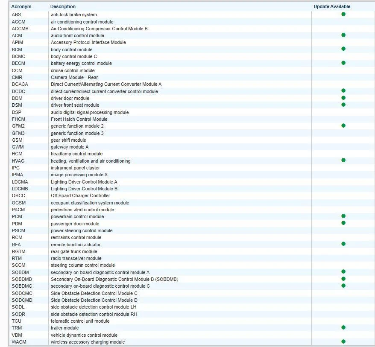The height and width of the screenshot is (347, 375).
Task: Click 'telematic control unit module' entry
Action: click(x=80, y=321)
